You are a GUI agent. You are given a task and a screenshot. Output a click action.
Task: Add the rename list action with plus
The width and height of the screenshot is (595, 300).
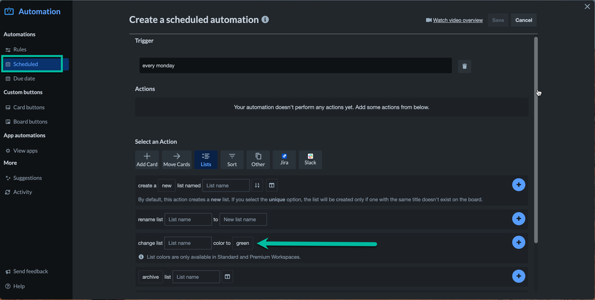pyautogui.click(x=518, y=219)
